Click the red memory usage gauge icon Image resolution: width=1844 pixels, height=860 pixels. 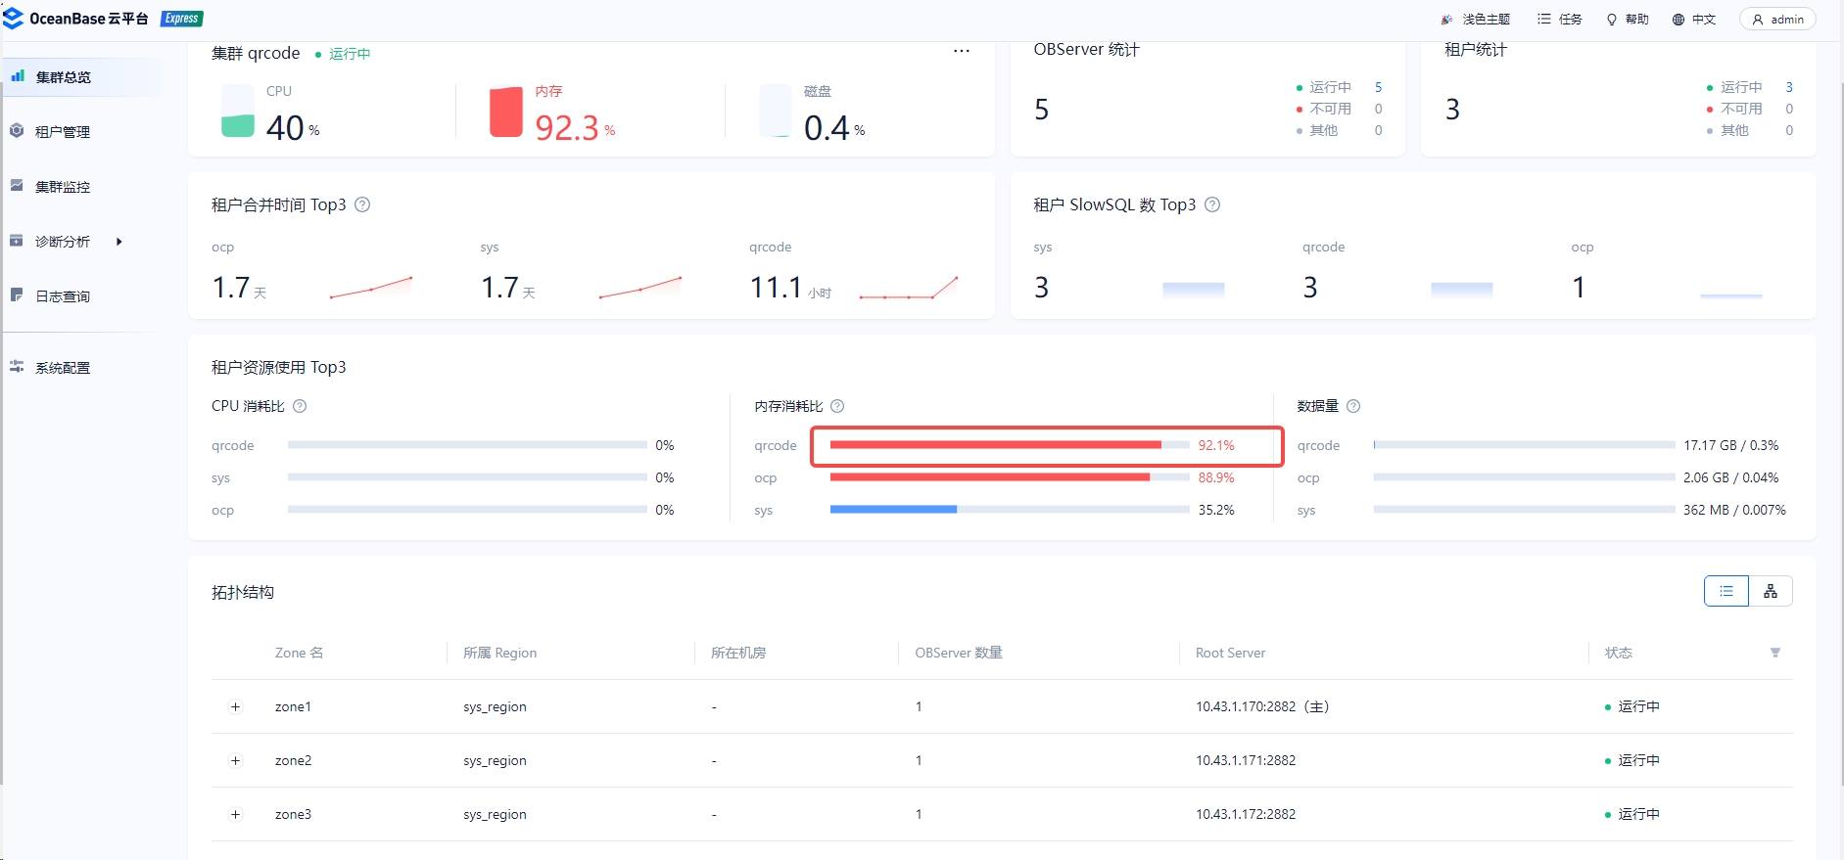(506, 111)
